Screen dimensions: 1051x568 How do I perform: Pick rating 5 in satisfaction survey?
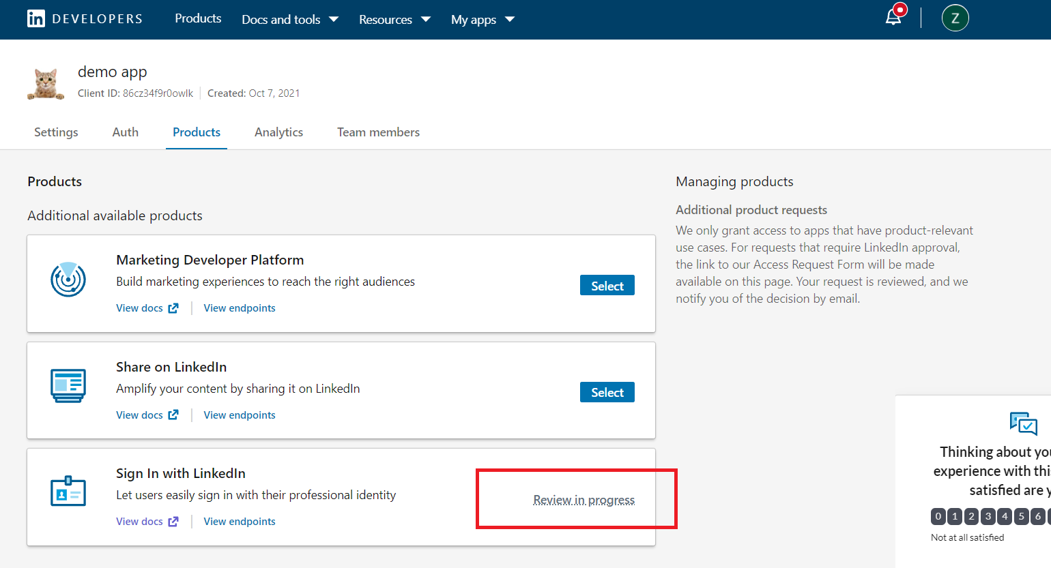point(1022,516)
